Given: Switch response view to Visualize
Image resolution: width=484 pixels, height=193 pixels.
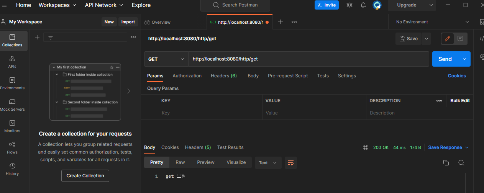Looking at the screenshot, I should [x=236, y=162].
